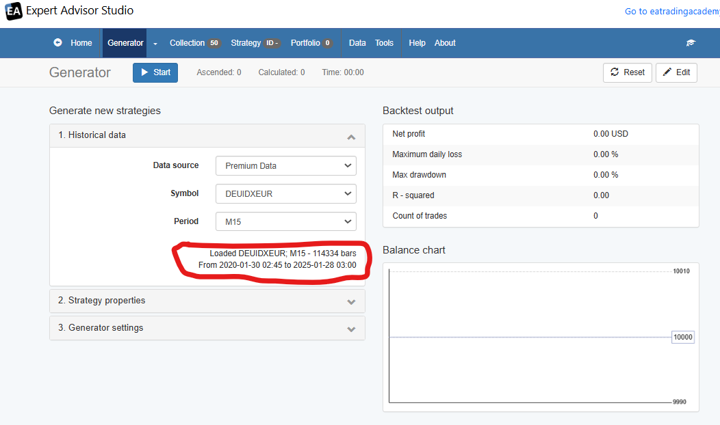This screenshot has height=425, width=720.
Task: Follow the Go to eatradingacademy link
Action: pyautogui.click(x=672, y=12)
